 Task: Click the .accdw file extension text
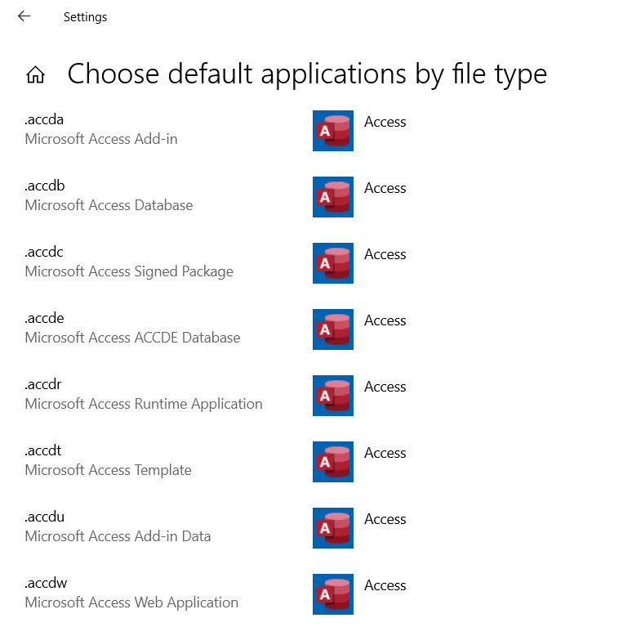46,583
